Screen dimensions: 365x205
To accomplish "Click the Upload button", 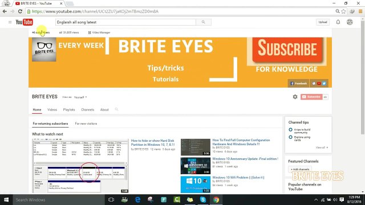I will [323, 22].
